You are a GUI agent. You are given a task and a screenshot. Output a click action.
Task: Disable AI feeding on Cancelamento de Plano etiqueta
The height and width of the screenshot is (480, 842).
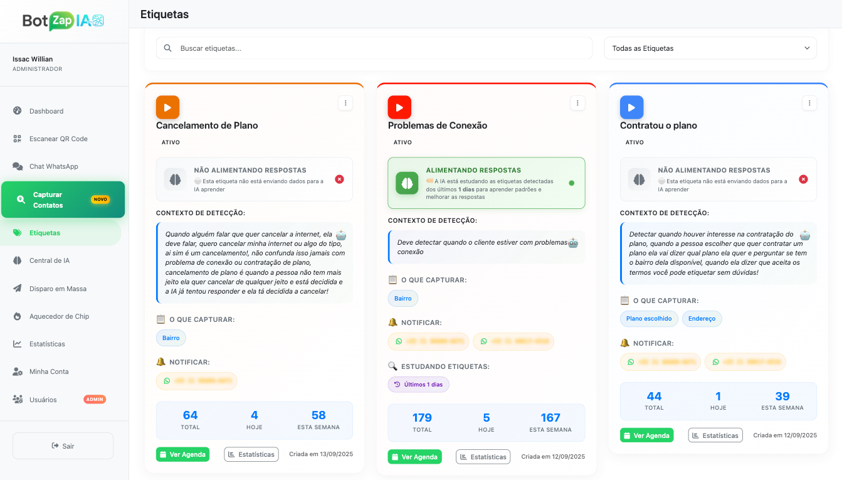tap(339, 179)
